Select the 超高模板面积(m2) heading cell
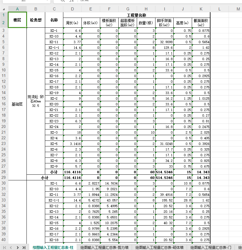 coord(128,23)
